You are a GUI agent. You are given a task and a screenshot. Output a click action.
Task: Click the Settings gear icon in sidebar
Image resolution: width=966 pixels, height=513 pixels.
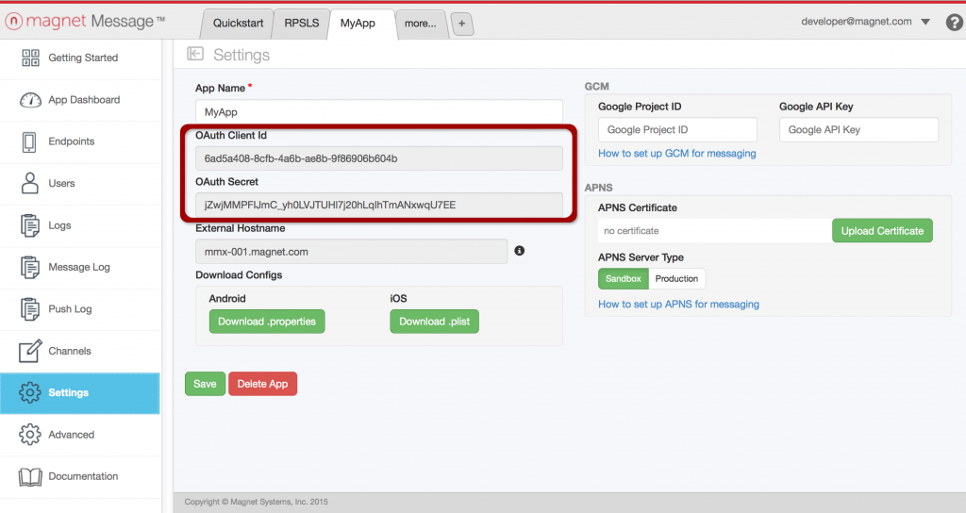tap(29, 392)
